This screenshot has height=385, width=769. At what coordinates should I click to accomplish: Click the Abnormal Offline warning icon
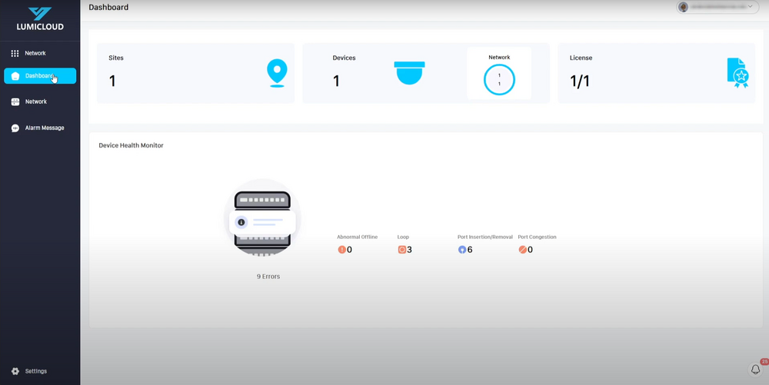pyautogui.click(x=341, y=250)
